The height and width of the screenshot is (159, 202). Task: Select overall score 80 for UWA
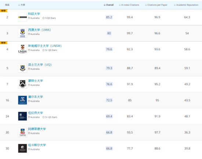pyautogui.click(x=109, y=33)
